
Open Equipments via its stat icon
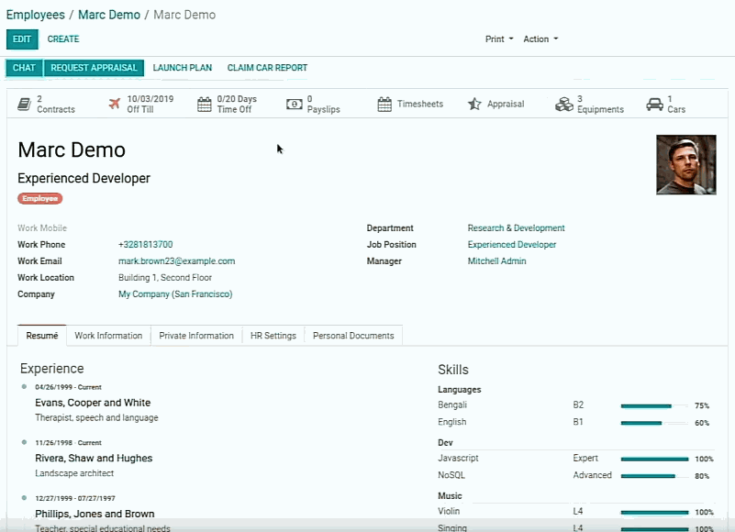coord(564,103)
